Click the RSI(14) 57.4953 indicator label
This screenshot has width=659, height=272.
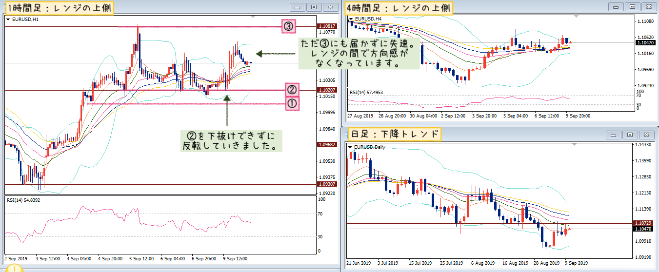(x=366, y=92)
